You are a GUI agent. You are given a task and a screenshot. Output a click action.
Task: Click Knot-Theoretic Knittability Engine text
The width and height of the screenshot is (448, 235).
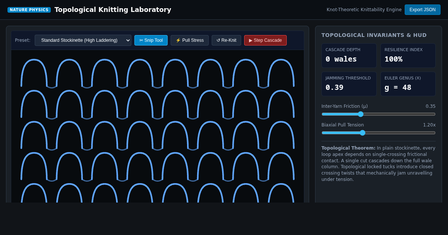coord(364,10)
